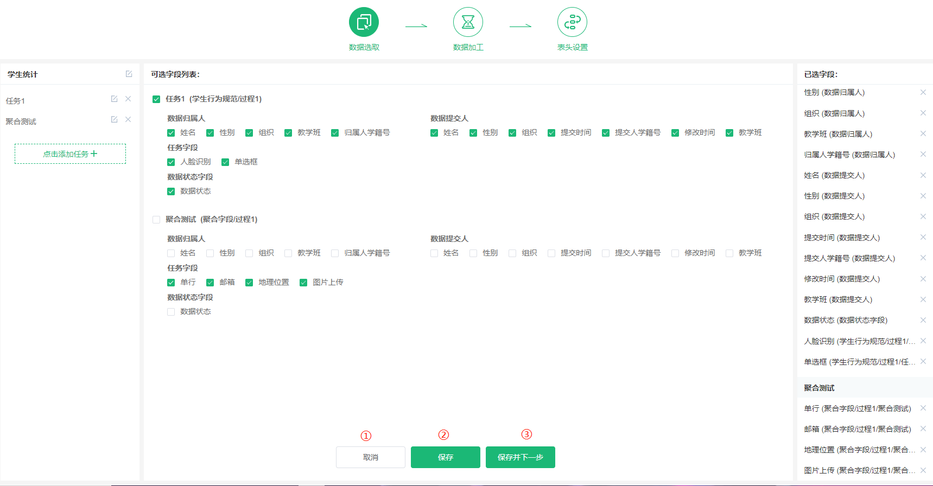Remove 单选框 selected field
Image resolution: width=933 pixels, height=486 pixels.
[923, 361]
